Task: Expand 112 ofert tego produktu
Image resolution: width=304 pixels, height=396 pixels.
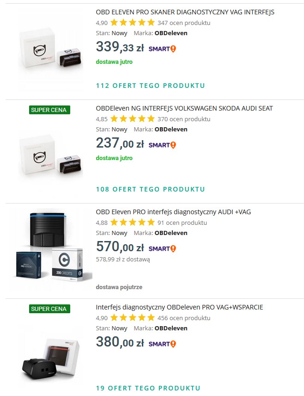Action: point(150,86)
